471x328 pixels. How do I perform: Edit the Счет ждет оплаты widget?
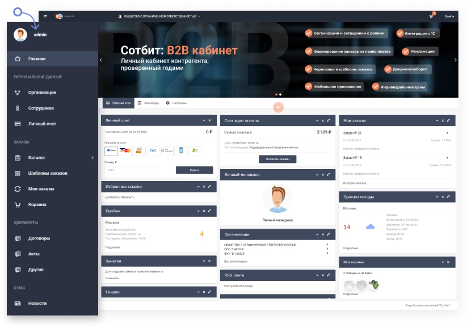(329, 120)
